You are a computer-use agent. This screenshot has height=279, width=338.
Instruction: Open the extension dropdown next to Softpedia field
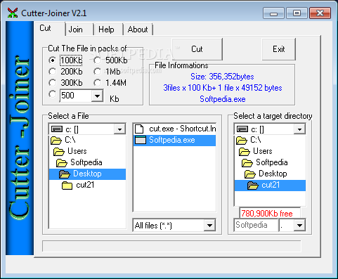coord(299,226)
